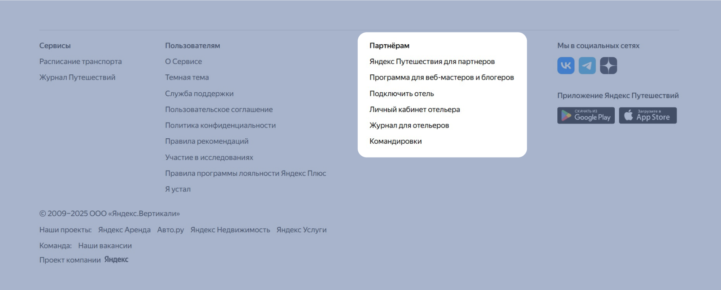Open Программа для веб-мастеров и блогеров
Viewport: 721px width, 290px height.
point(442,77)
